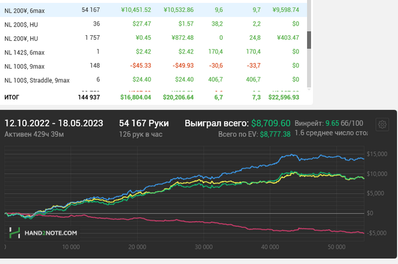Click the 30 000 x-axis label

coord(204,247)
